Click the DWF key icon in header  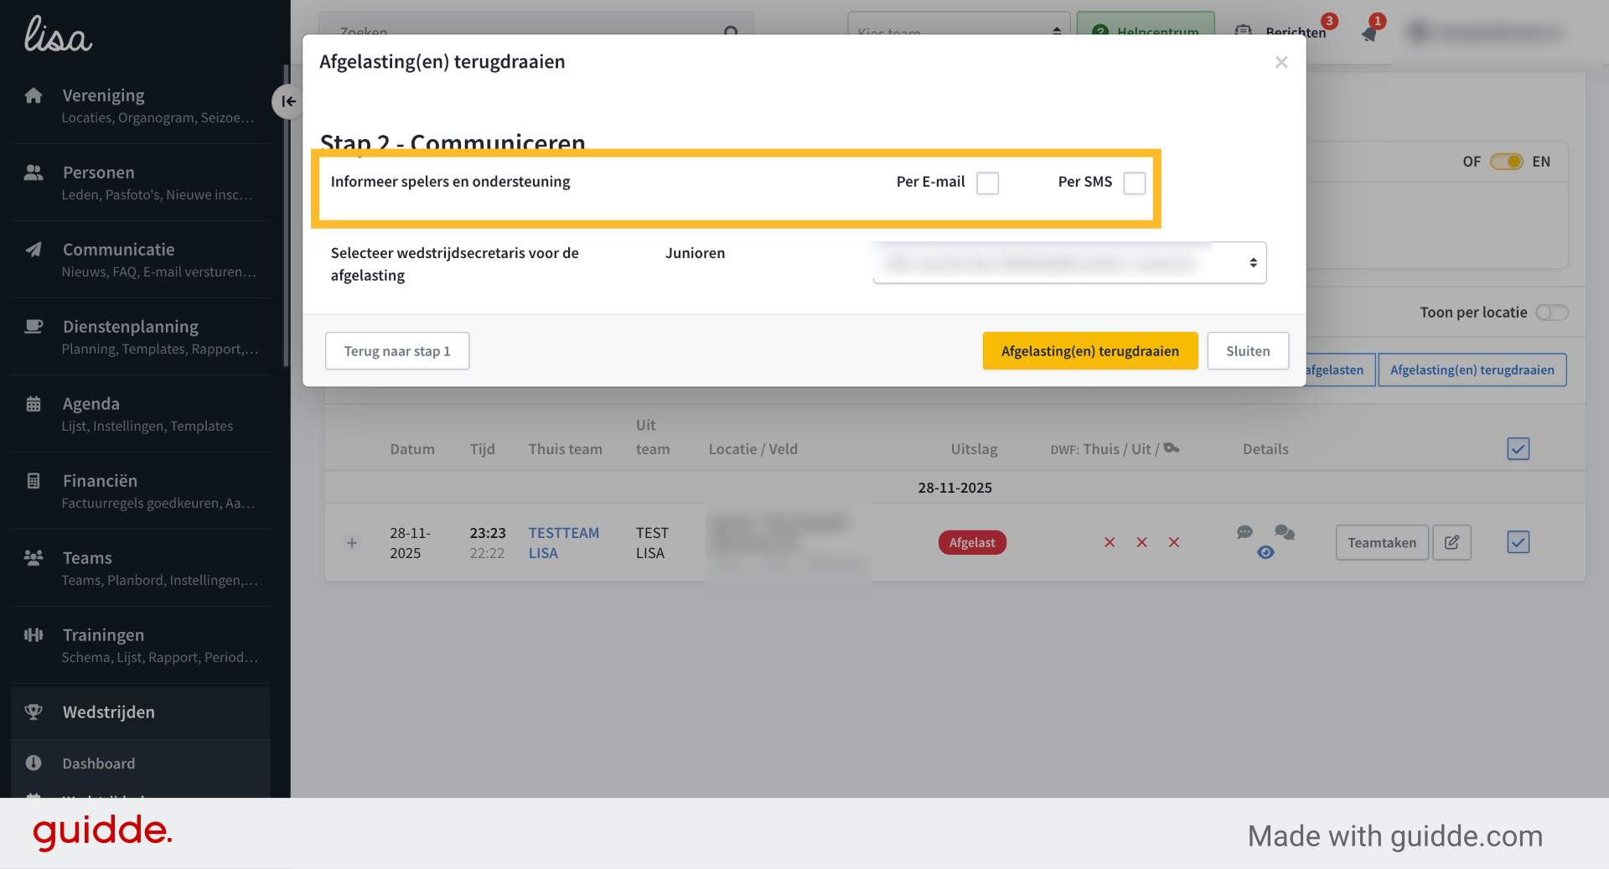(x=1172, y=448)
